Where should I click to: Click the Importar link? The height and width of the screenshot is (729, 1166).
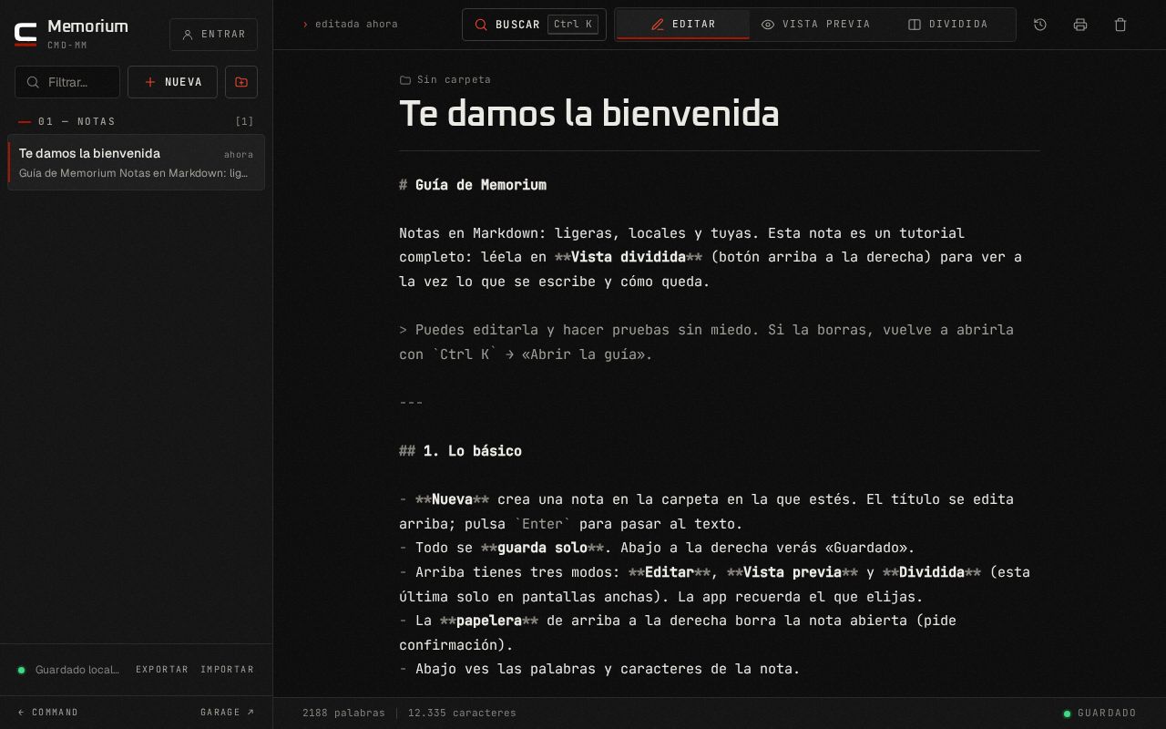pyautogui.click(x=228, y=670)
